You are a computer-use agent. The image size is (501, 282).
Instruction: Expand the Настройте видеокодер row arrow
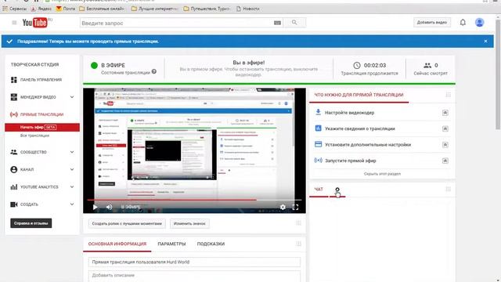(x=445, y=113)
